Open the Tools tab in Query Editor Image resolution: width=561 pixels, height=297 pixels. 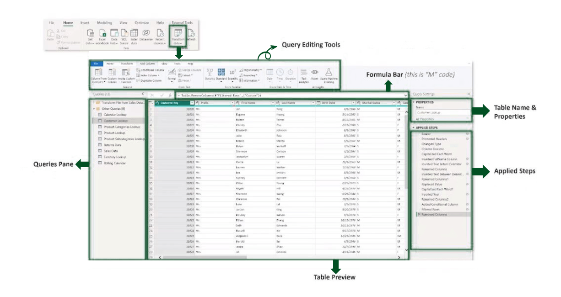(177, 64)
